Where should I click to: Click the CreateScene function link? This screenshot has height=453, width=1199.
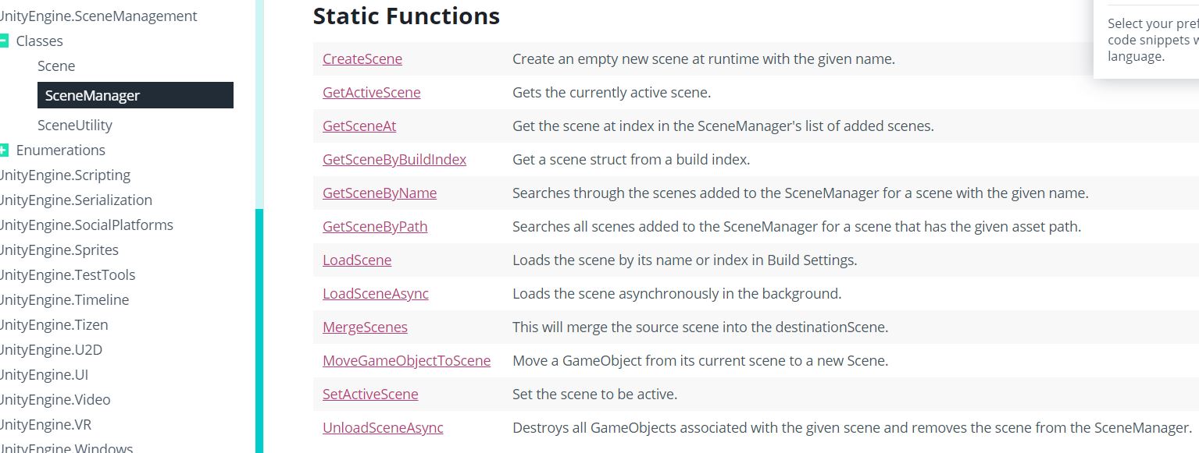coord(362,59)
